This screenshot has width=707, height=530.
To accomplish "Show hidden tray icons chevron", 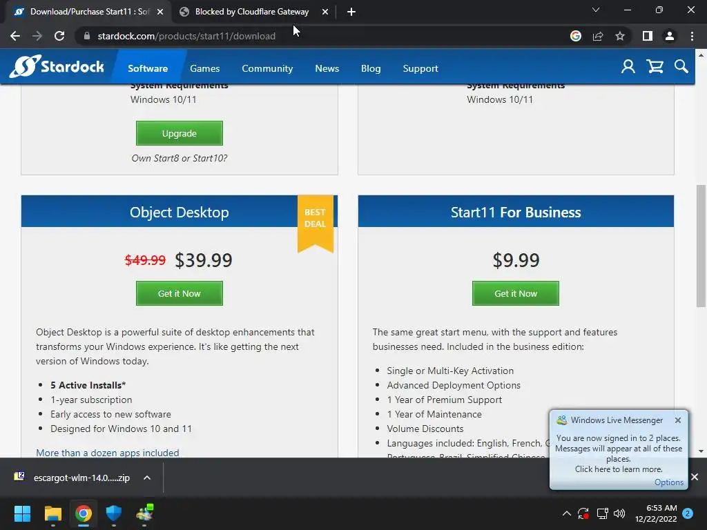I will [x=567, y=513].
